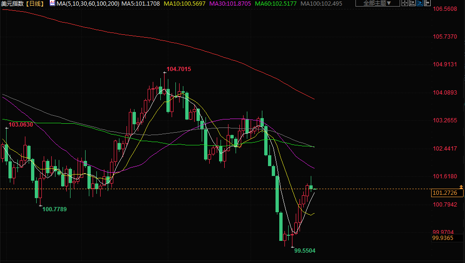Click the MA(5,10,30,60,100,200) indicator label

[x=88, y=4]
